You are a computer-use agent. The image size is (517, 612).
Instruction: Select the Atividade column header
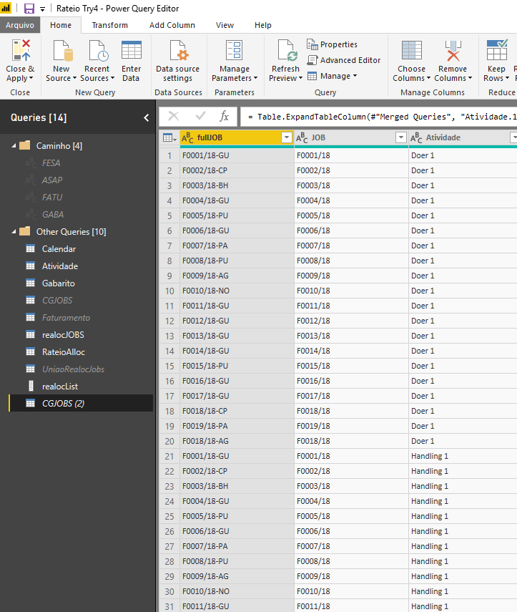(463, 137)
